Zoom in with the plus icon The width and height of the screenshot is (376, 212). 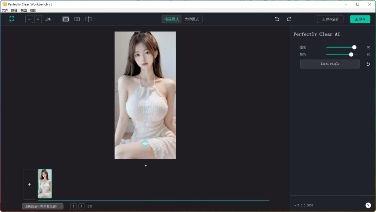tap(38, 19)
